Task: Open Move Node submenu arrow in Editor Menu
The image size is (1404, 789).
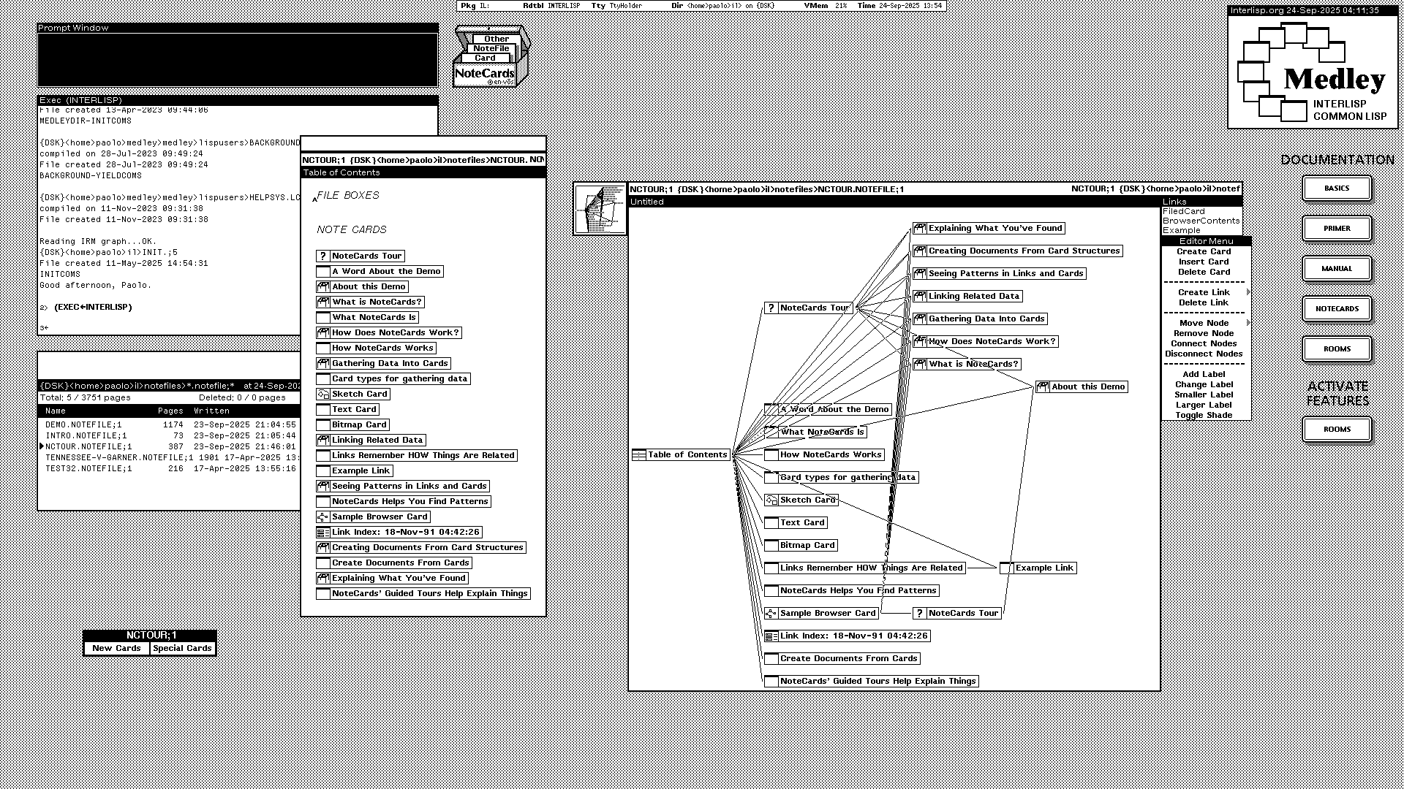Action: pos(1248,323)
